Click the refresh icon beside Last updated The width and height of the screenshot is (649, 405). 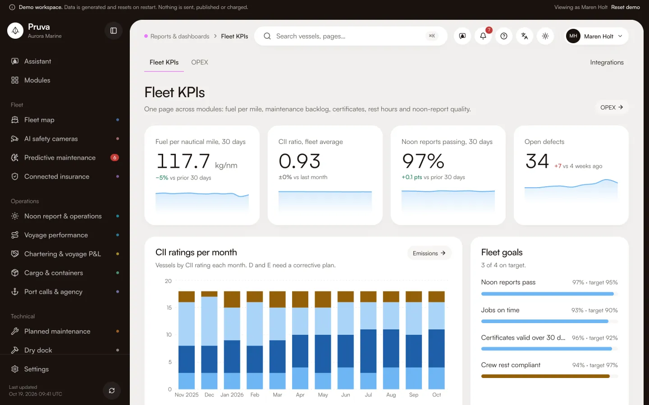(112, 391)
